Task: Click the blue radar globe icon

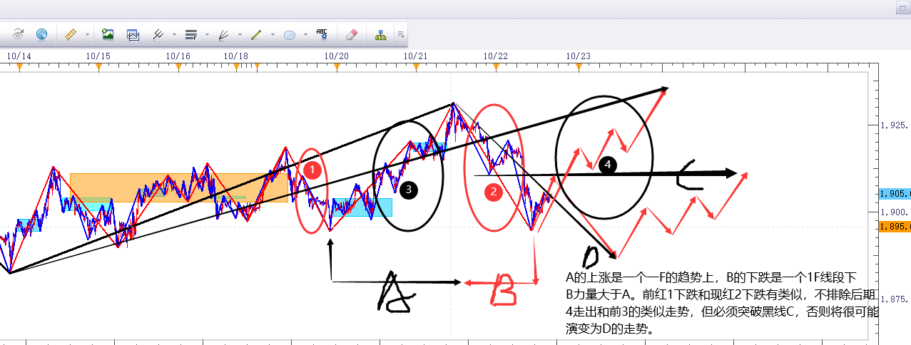Action: 41,34
